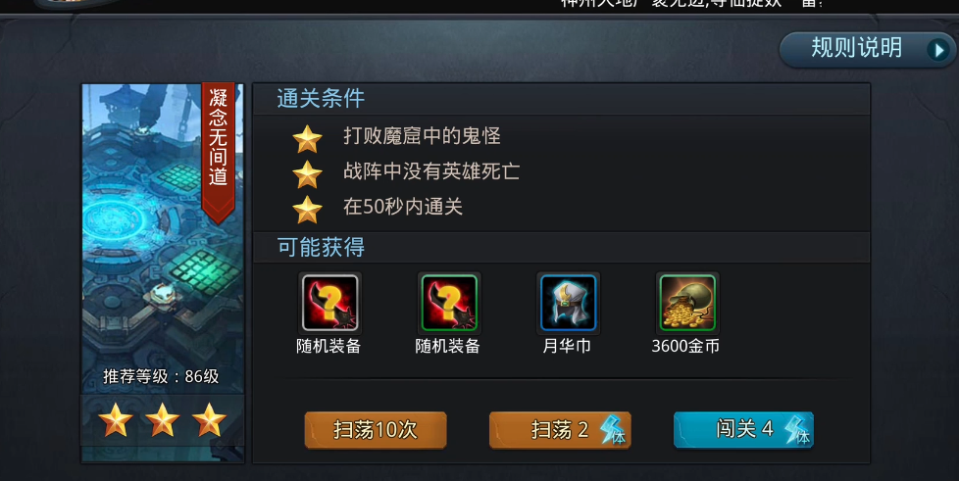This screenshot has width=959, height=481.
Task: Click the third rating star under the map
Action: click(x=209, y=420)
